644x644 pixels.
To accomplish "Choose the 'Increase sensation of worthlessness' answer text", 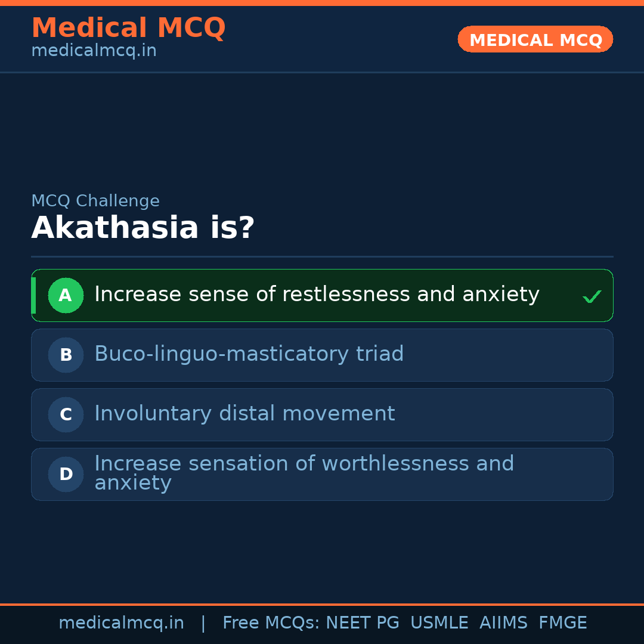I will pyautogui.click(x=304, y=465).
